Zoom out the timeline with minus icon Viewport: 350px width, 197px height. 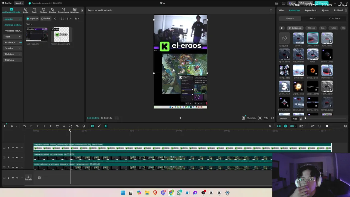click(x=319, y=126)
